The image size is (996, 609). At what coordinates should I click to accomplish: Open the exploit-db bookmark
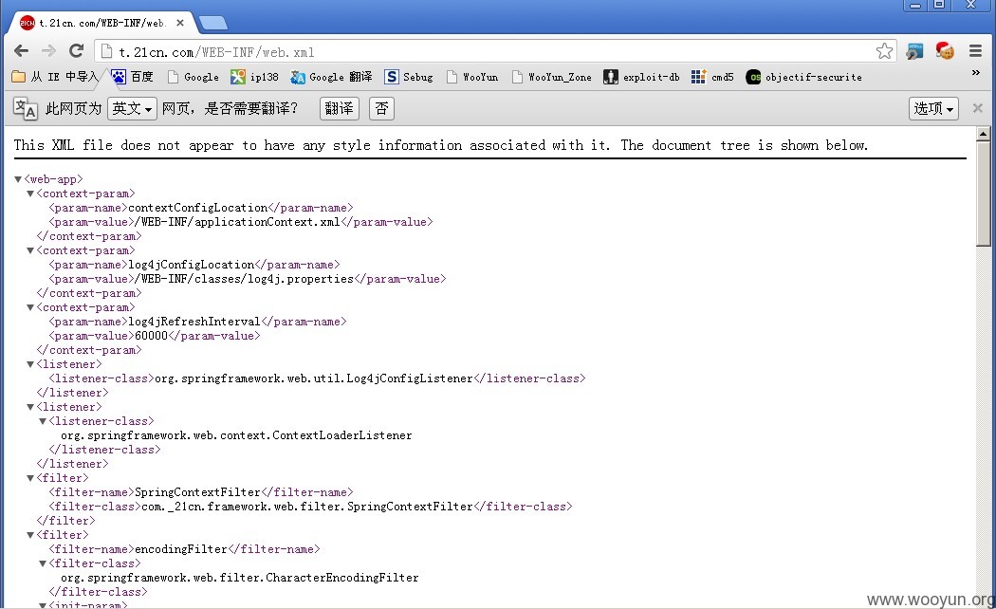coord(641,77)
